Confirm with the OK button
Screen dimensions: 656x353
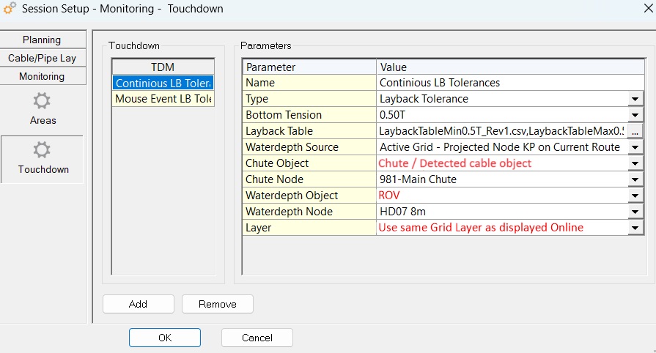(x=165, y=338)
